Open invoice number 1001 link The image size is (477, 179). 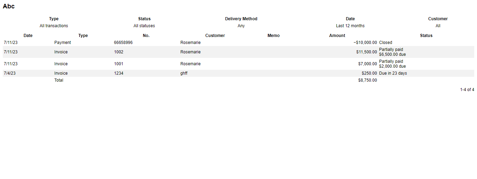click(119, 64)
